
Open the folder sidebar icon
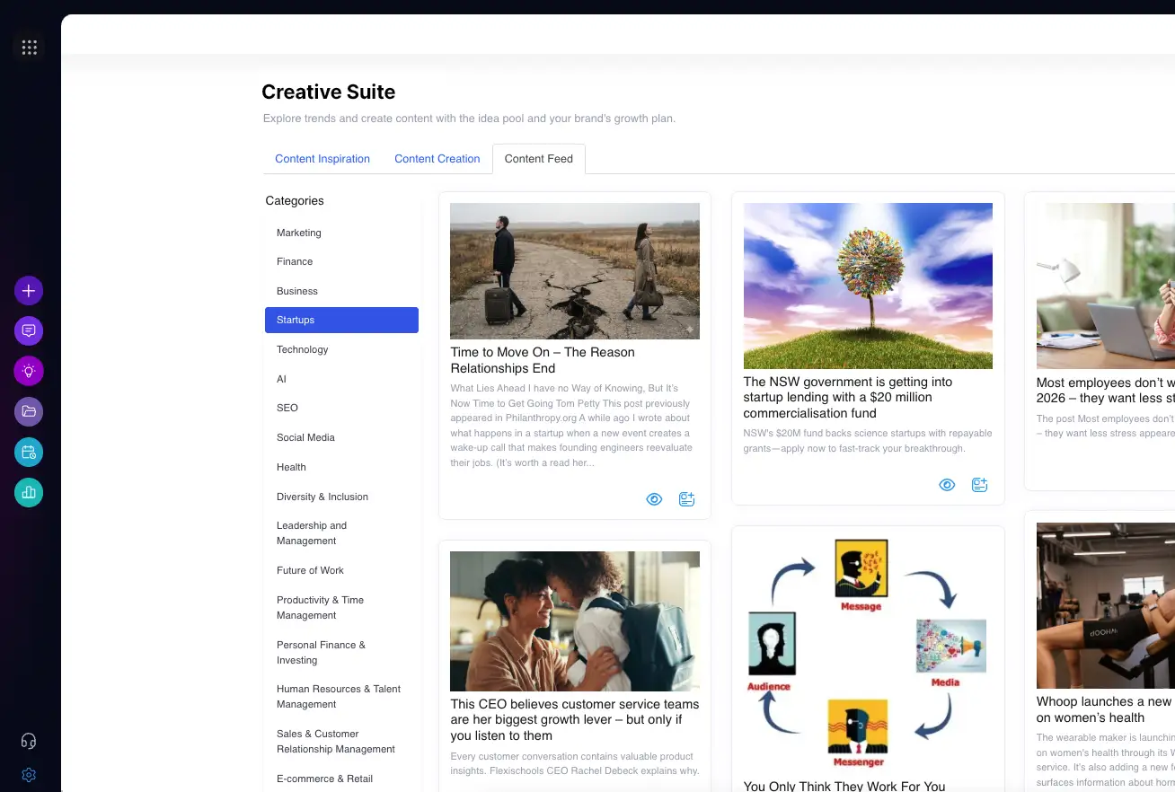click(x=29, y=411)
